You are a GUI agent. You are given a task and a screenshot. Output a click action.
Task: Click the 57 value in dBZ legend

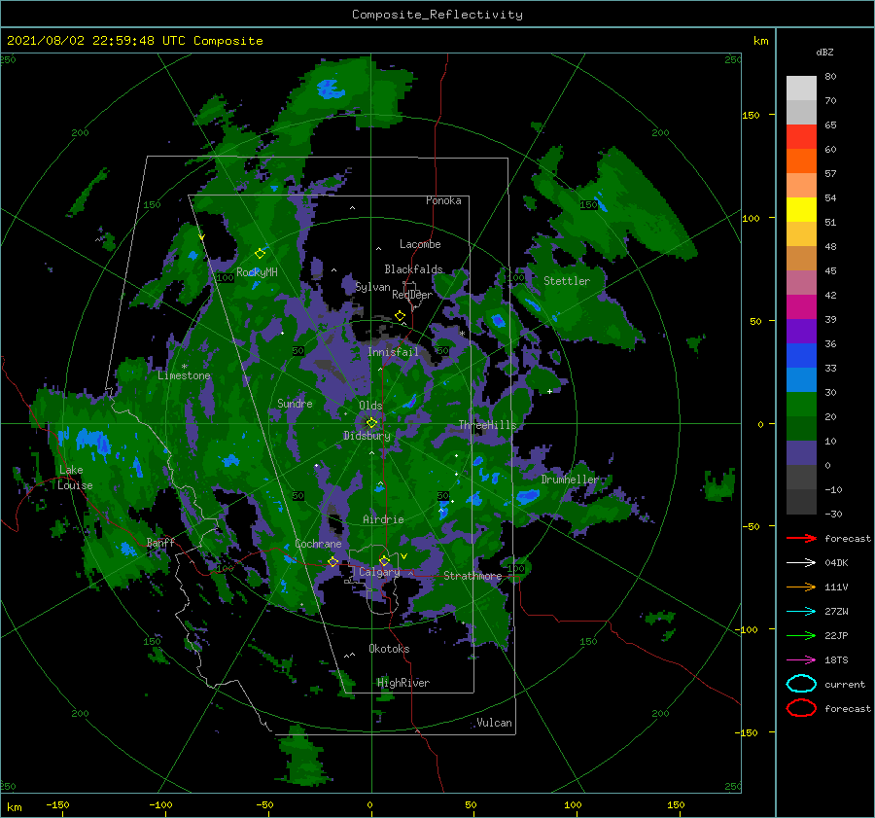tap(830, 173)
